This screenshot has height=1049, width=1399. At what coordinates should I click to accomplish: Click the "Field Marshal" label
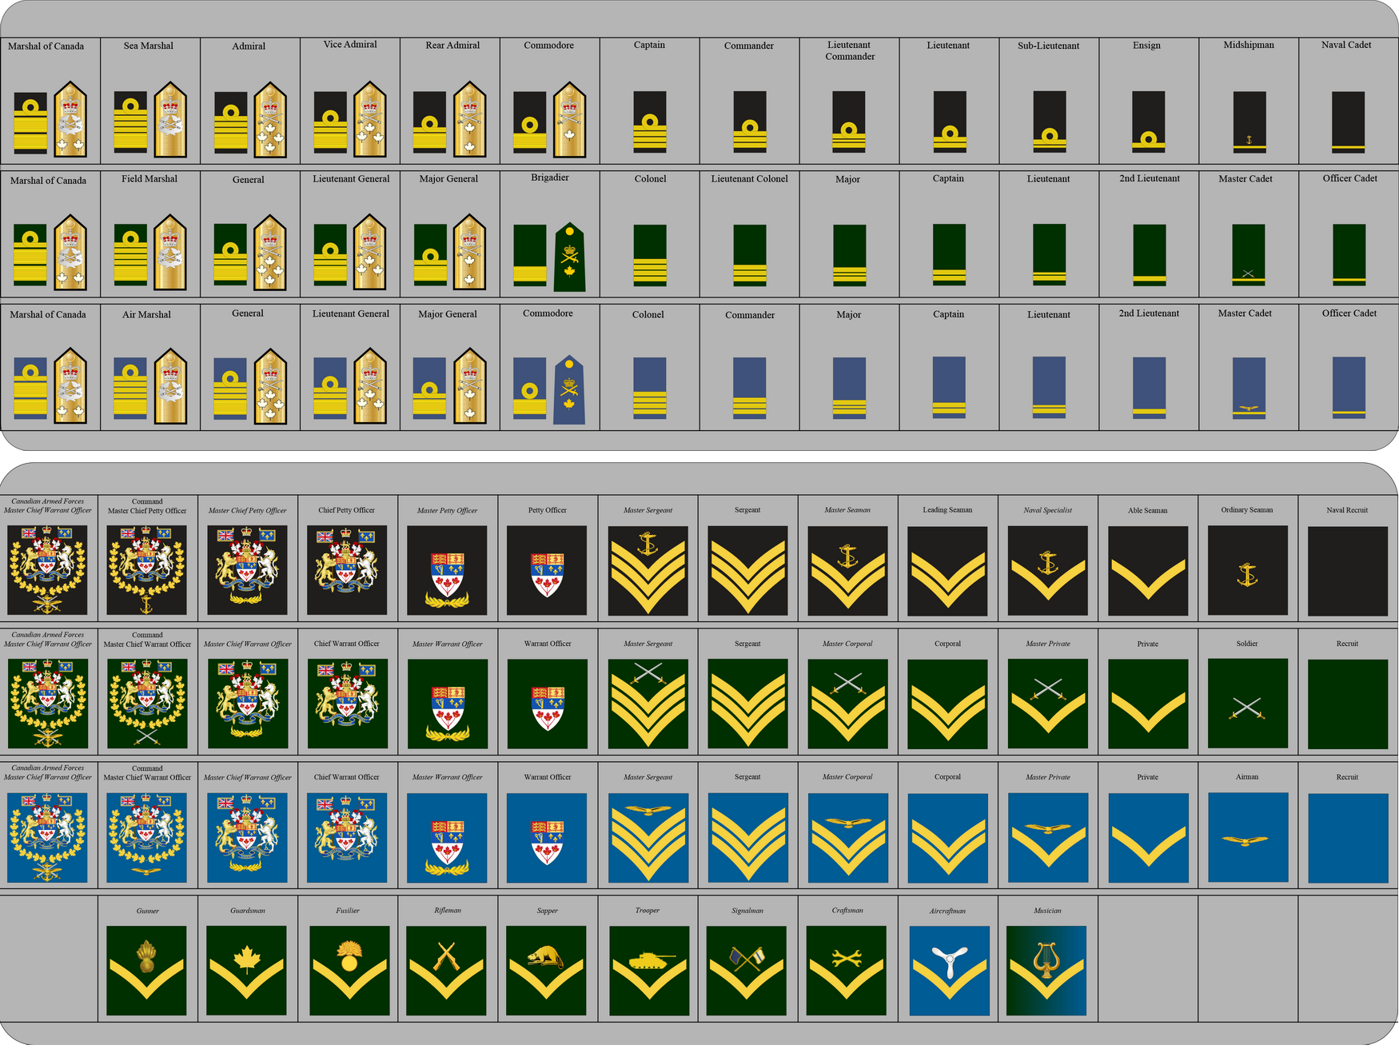(x=149, y=178)
